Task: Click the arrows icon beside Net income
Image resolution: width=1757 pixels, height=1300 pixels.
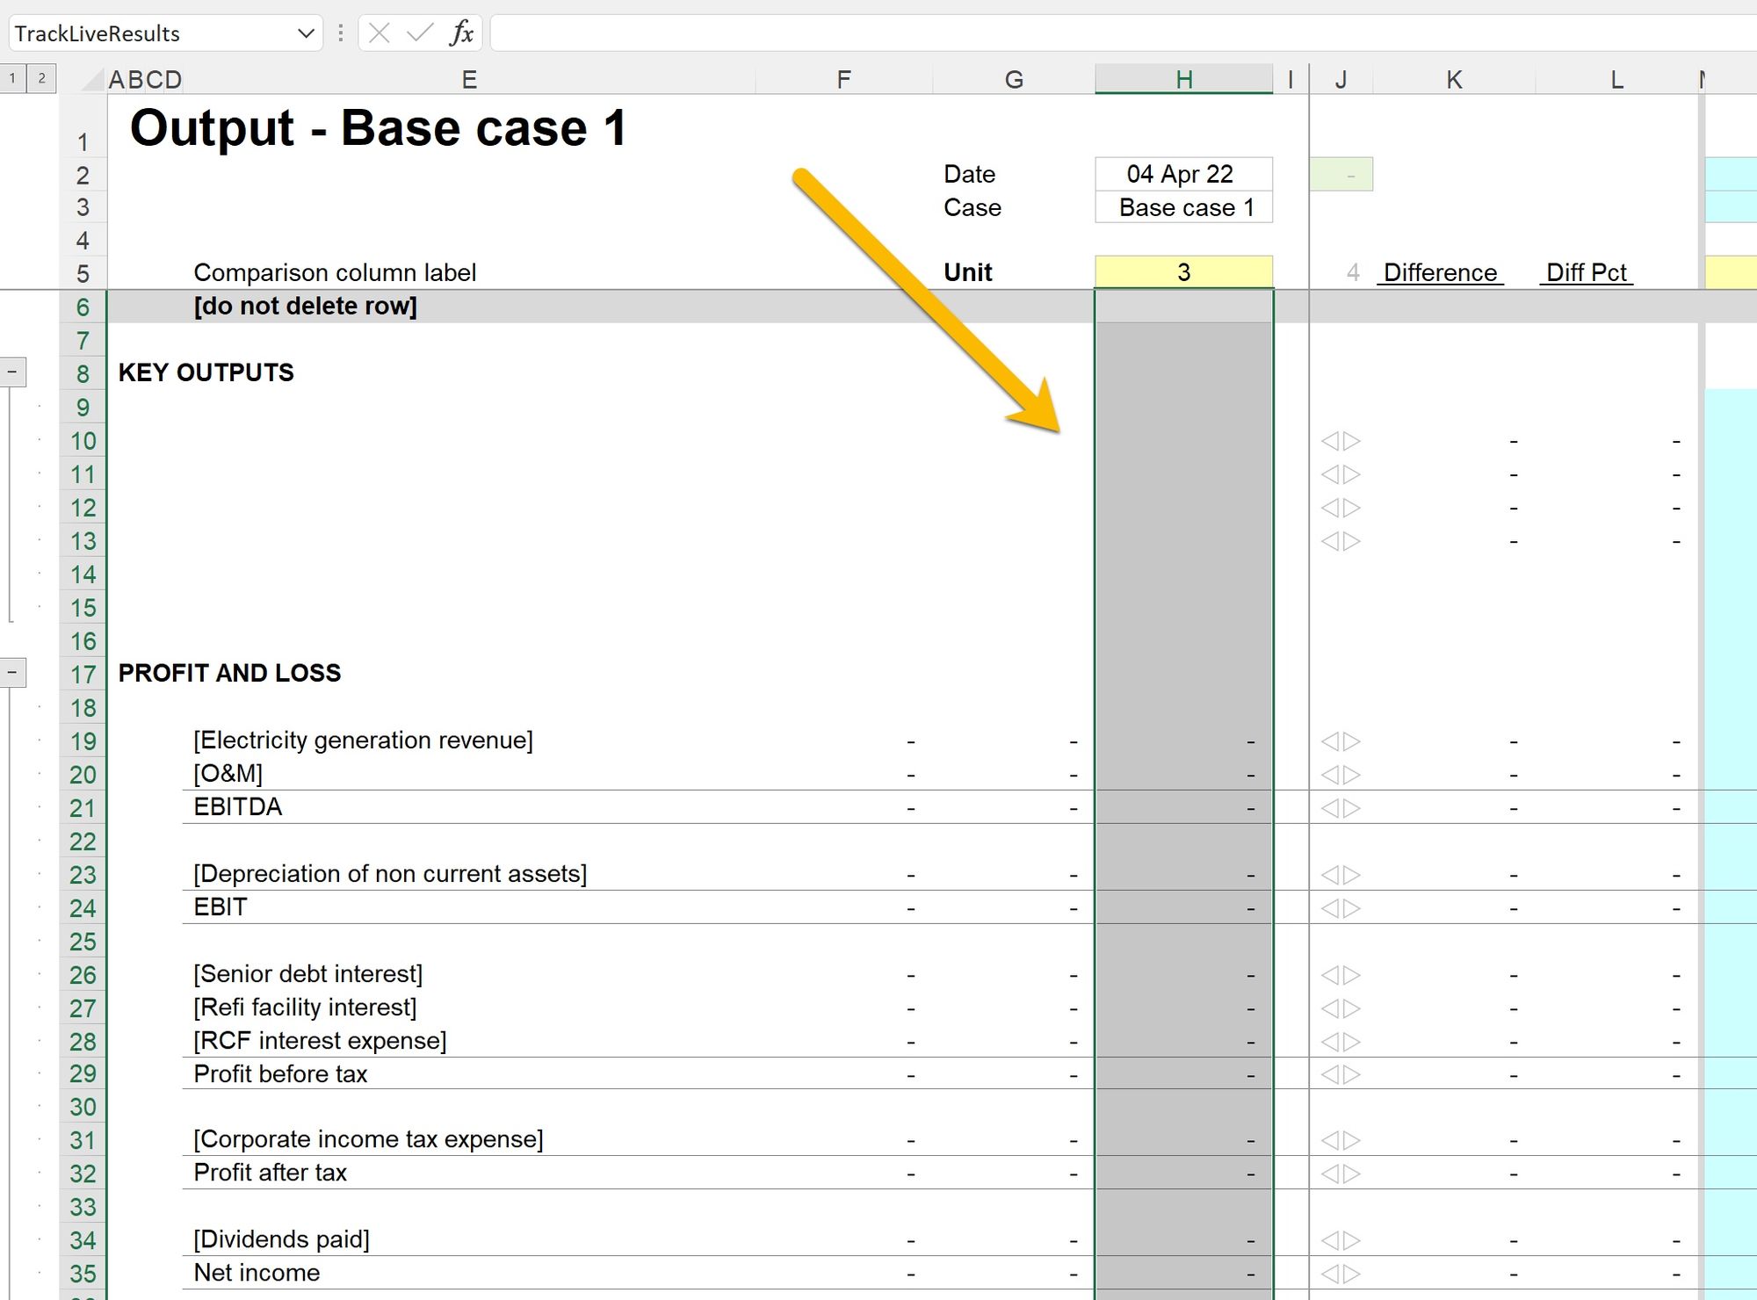Action: [1341, 1274]
